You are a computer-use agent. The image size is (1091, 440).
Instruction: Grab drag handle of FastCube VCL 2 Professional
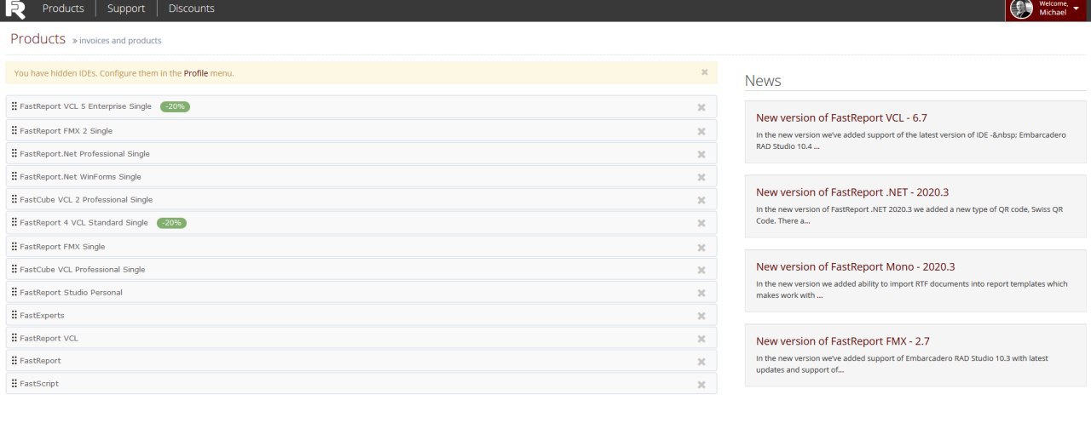tap(14, 200)
